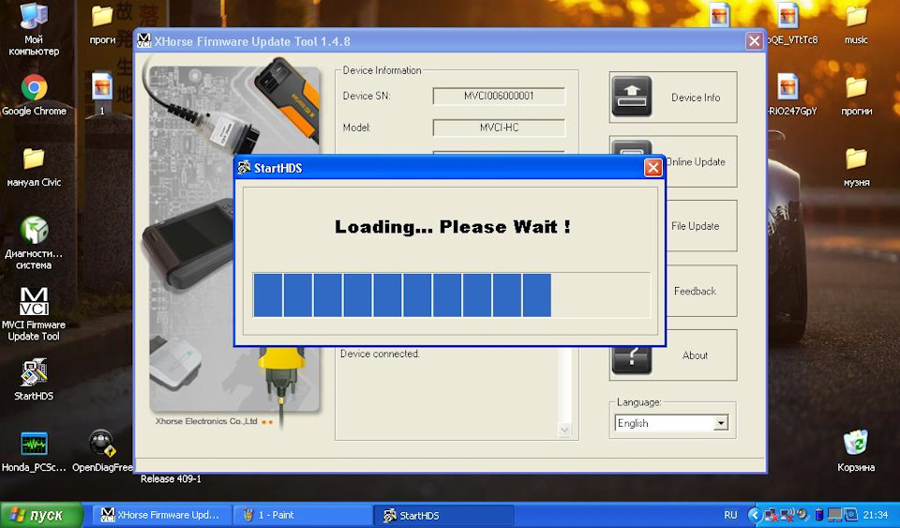Click the RU language indicator
The height and width of the screenshot is (528, 900).
coord(730,515)
